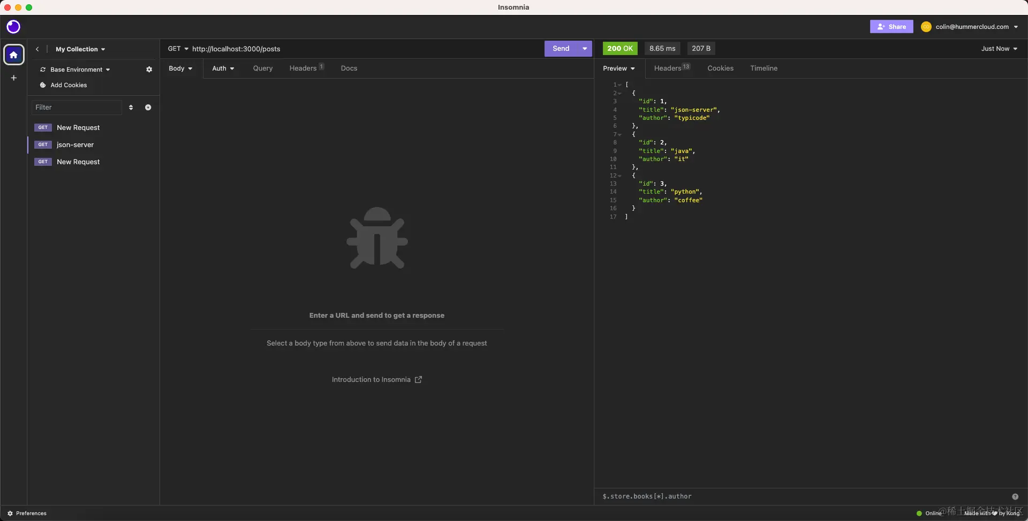1028x521 pixels.
Task: Click the "coffee" author value
Action: 689,201
